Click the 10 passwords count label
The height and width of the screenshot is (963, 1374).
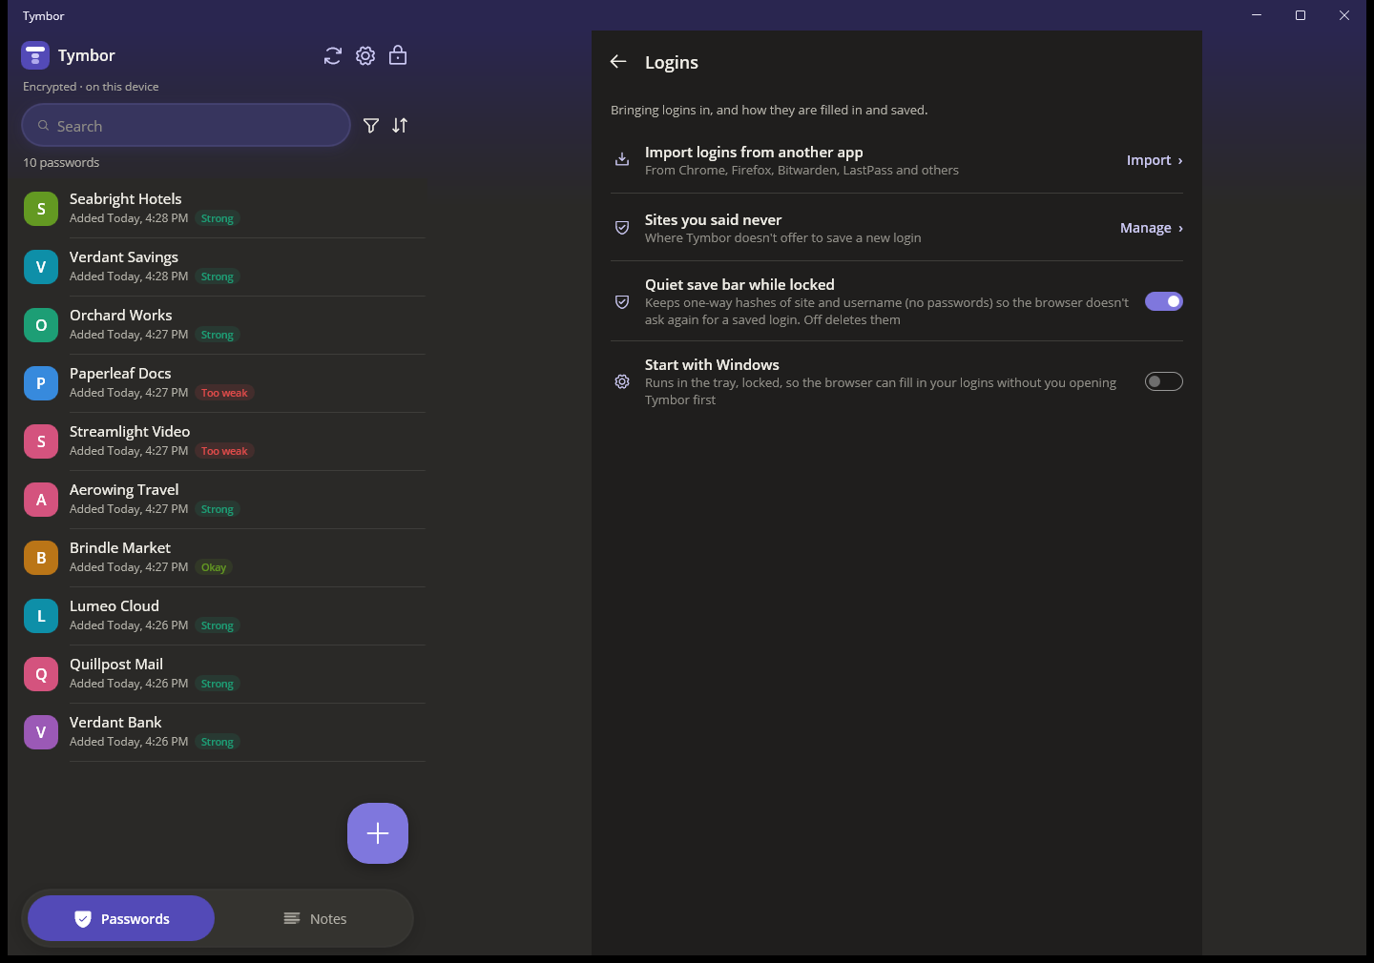coord(61,163)
